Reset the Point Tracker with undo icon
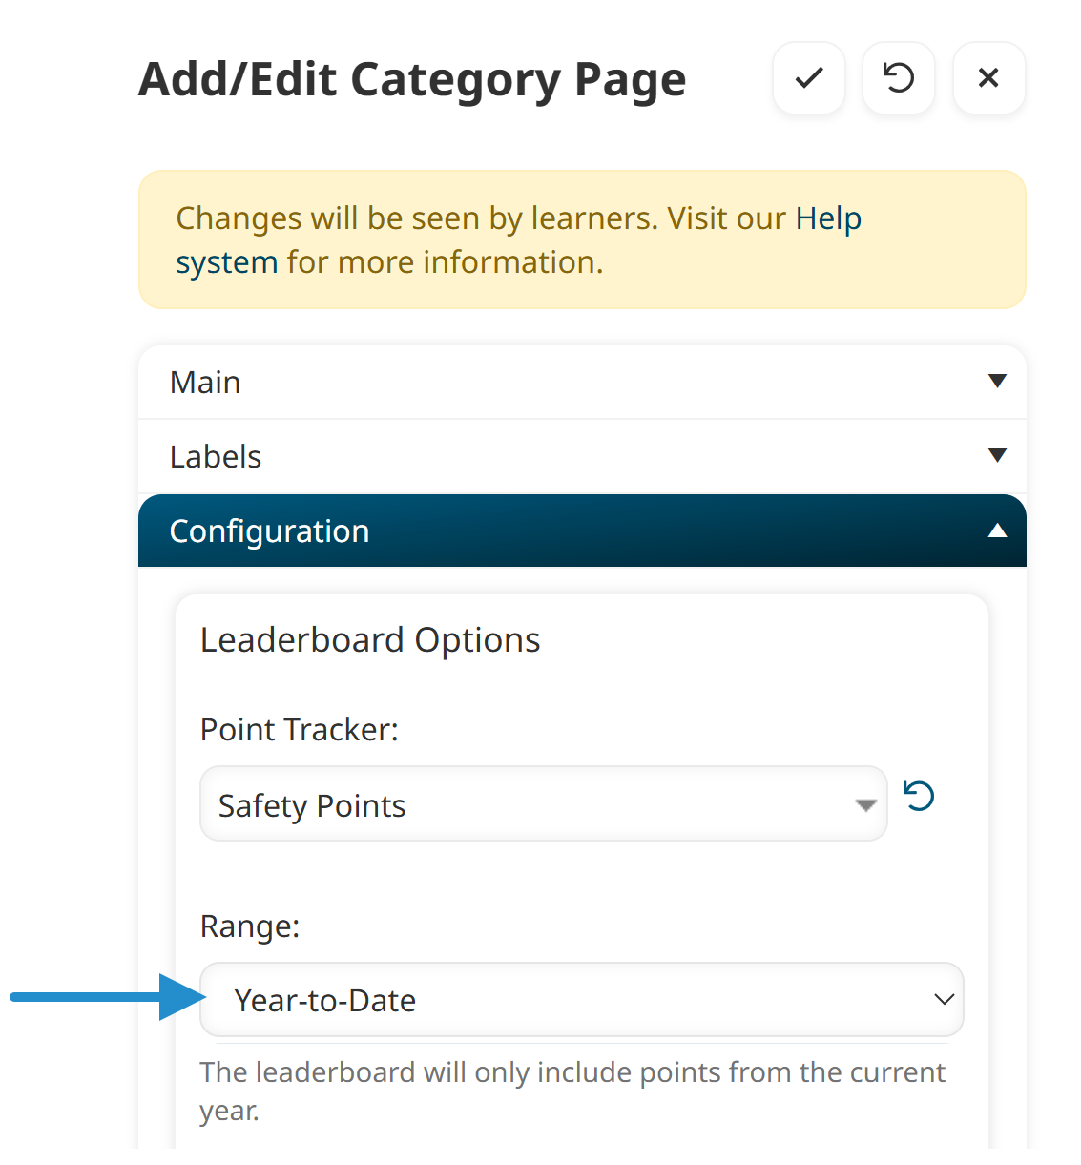The width and height of the screenshot is (1081, 1165). [919, 796]
